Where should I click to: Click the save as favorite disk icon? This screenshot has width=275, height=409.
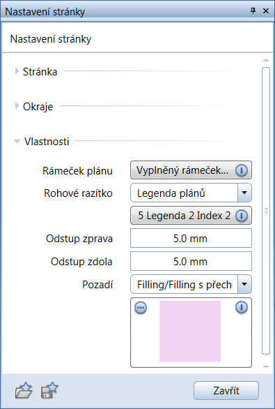click(x=49, y=390)
